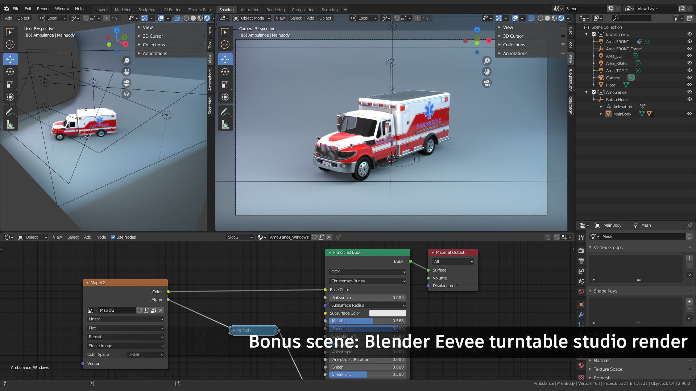Screen dimensions: 696x391
Task: Open Material properties tab icon
Action: click(581, 365)
